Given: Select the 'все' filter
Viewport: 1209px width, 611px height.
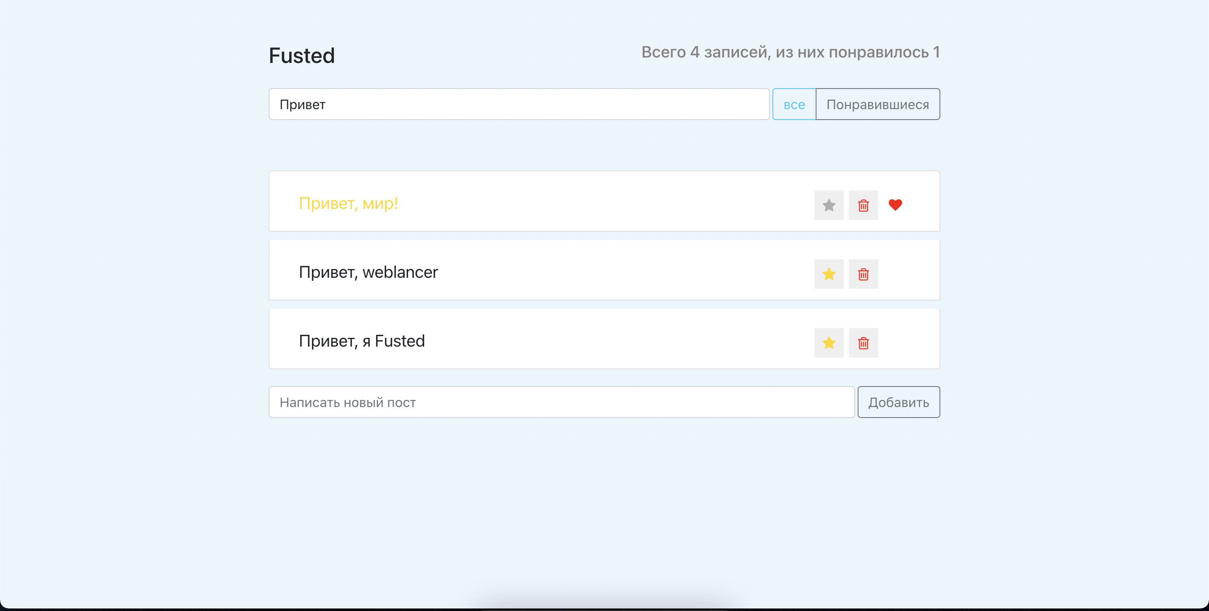Looking at the screenshot, I should click(x=794, y=104).
